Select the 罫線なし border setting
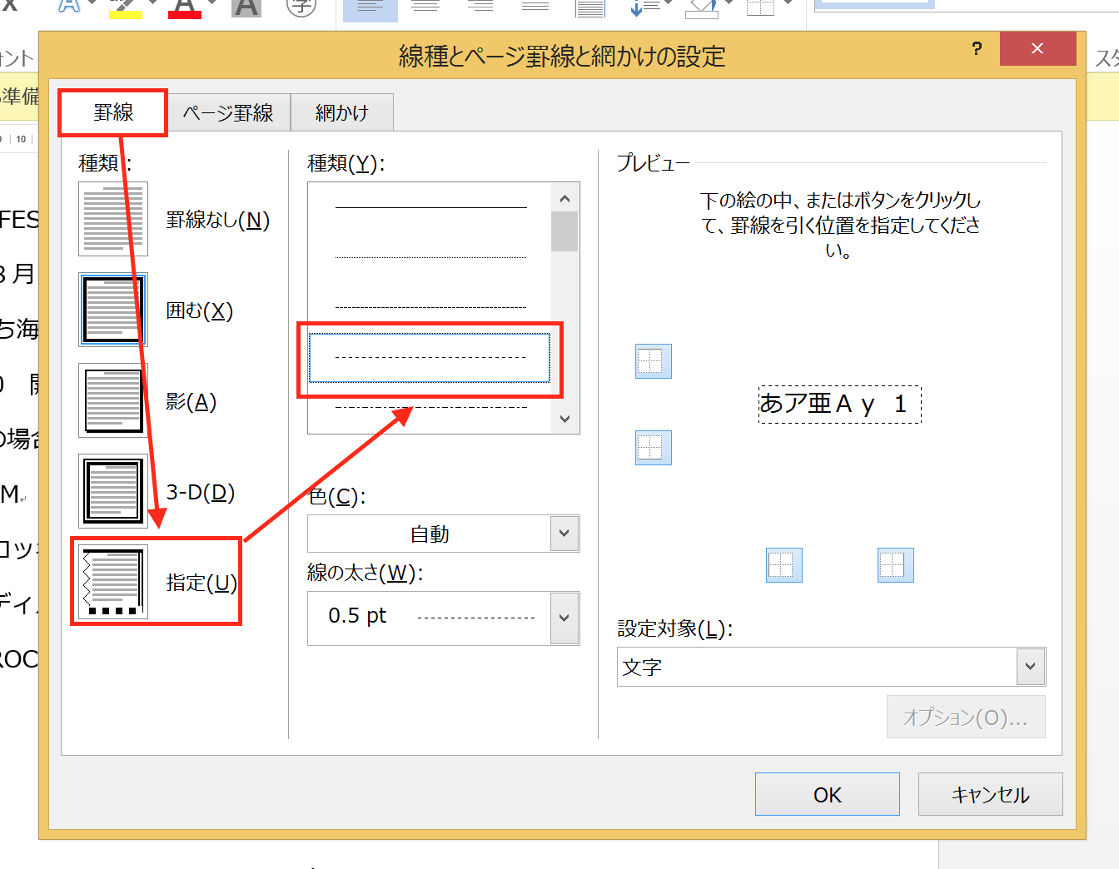 click(112, 219)
